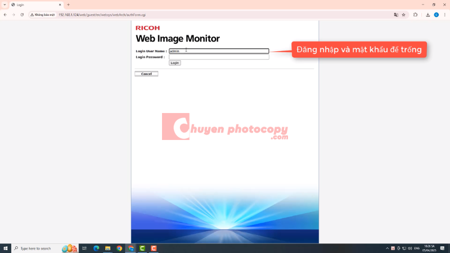This screenshot has width=450, height=253.
Task: Go back with browser back arrow
Action: point(5,15)
